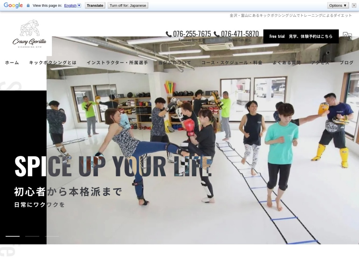Click the Kanazawa Gym 金沢 label
Screen dimensions: 359x269
point(192,40)
